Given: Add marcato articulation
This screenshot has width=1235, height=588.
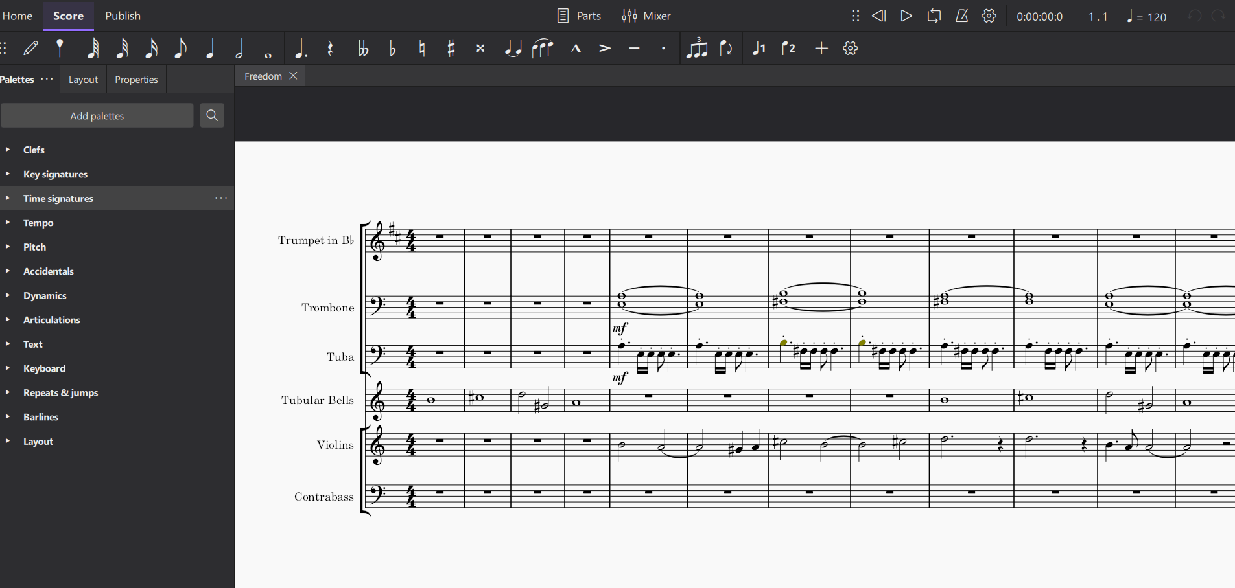Looking at the screenshot, I should coord(576,48).
